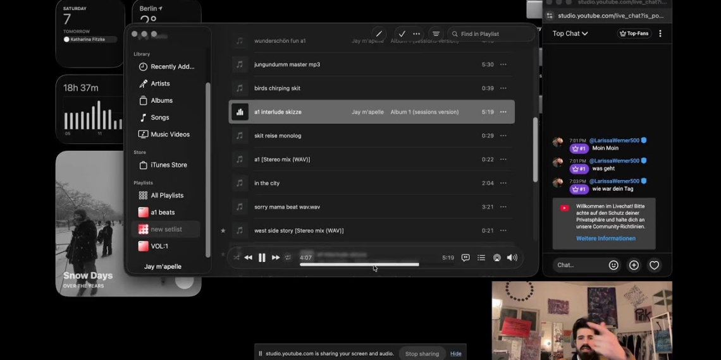The height and width of the screenshot is (360, 721).
Task: Click the pencil edit playlist icon
Action: click(x=378, y=34)
